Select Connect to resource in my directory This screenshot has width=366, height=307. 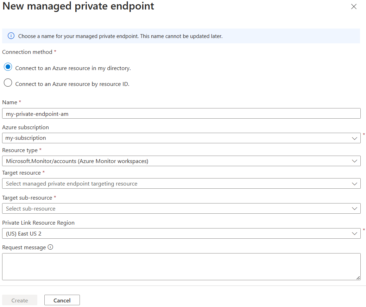(x=8, y=67)
